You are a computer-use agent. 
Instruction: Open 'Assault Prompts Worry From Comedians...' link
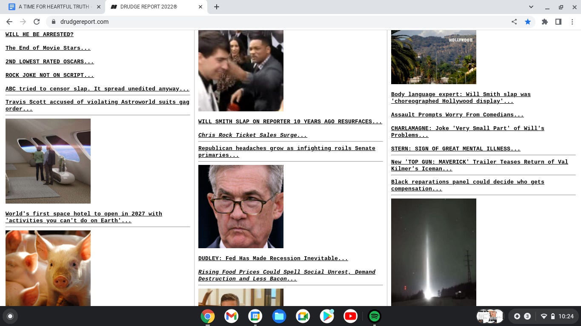coord(458,115)
